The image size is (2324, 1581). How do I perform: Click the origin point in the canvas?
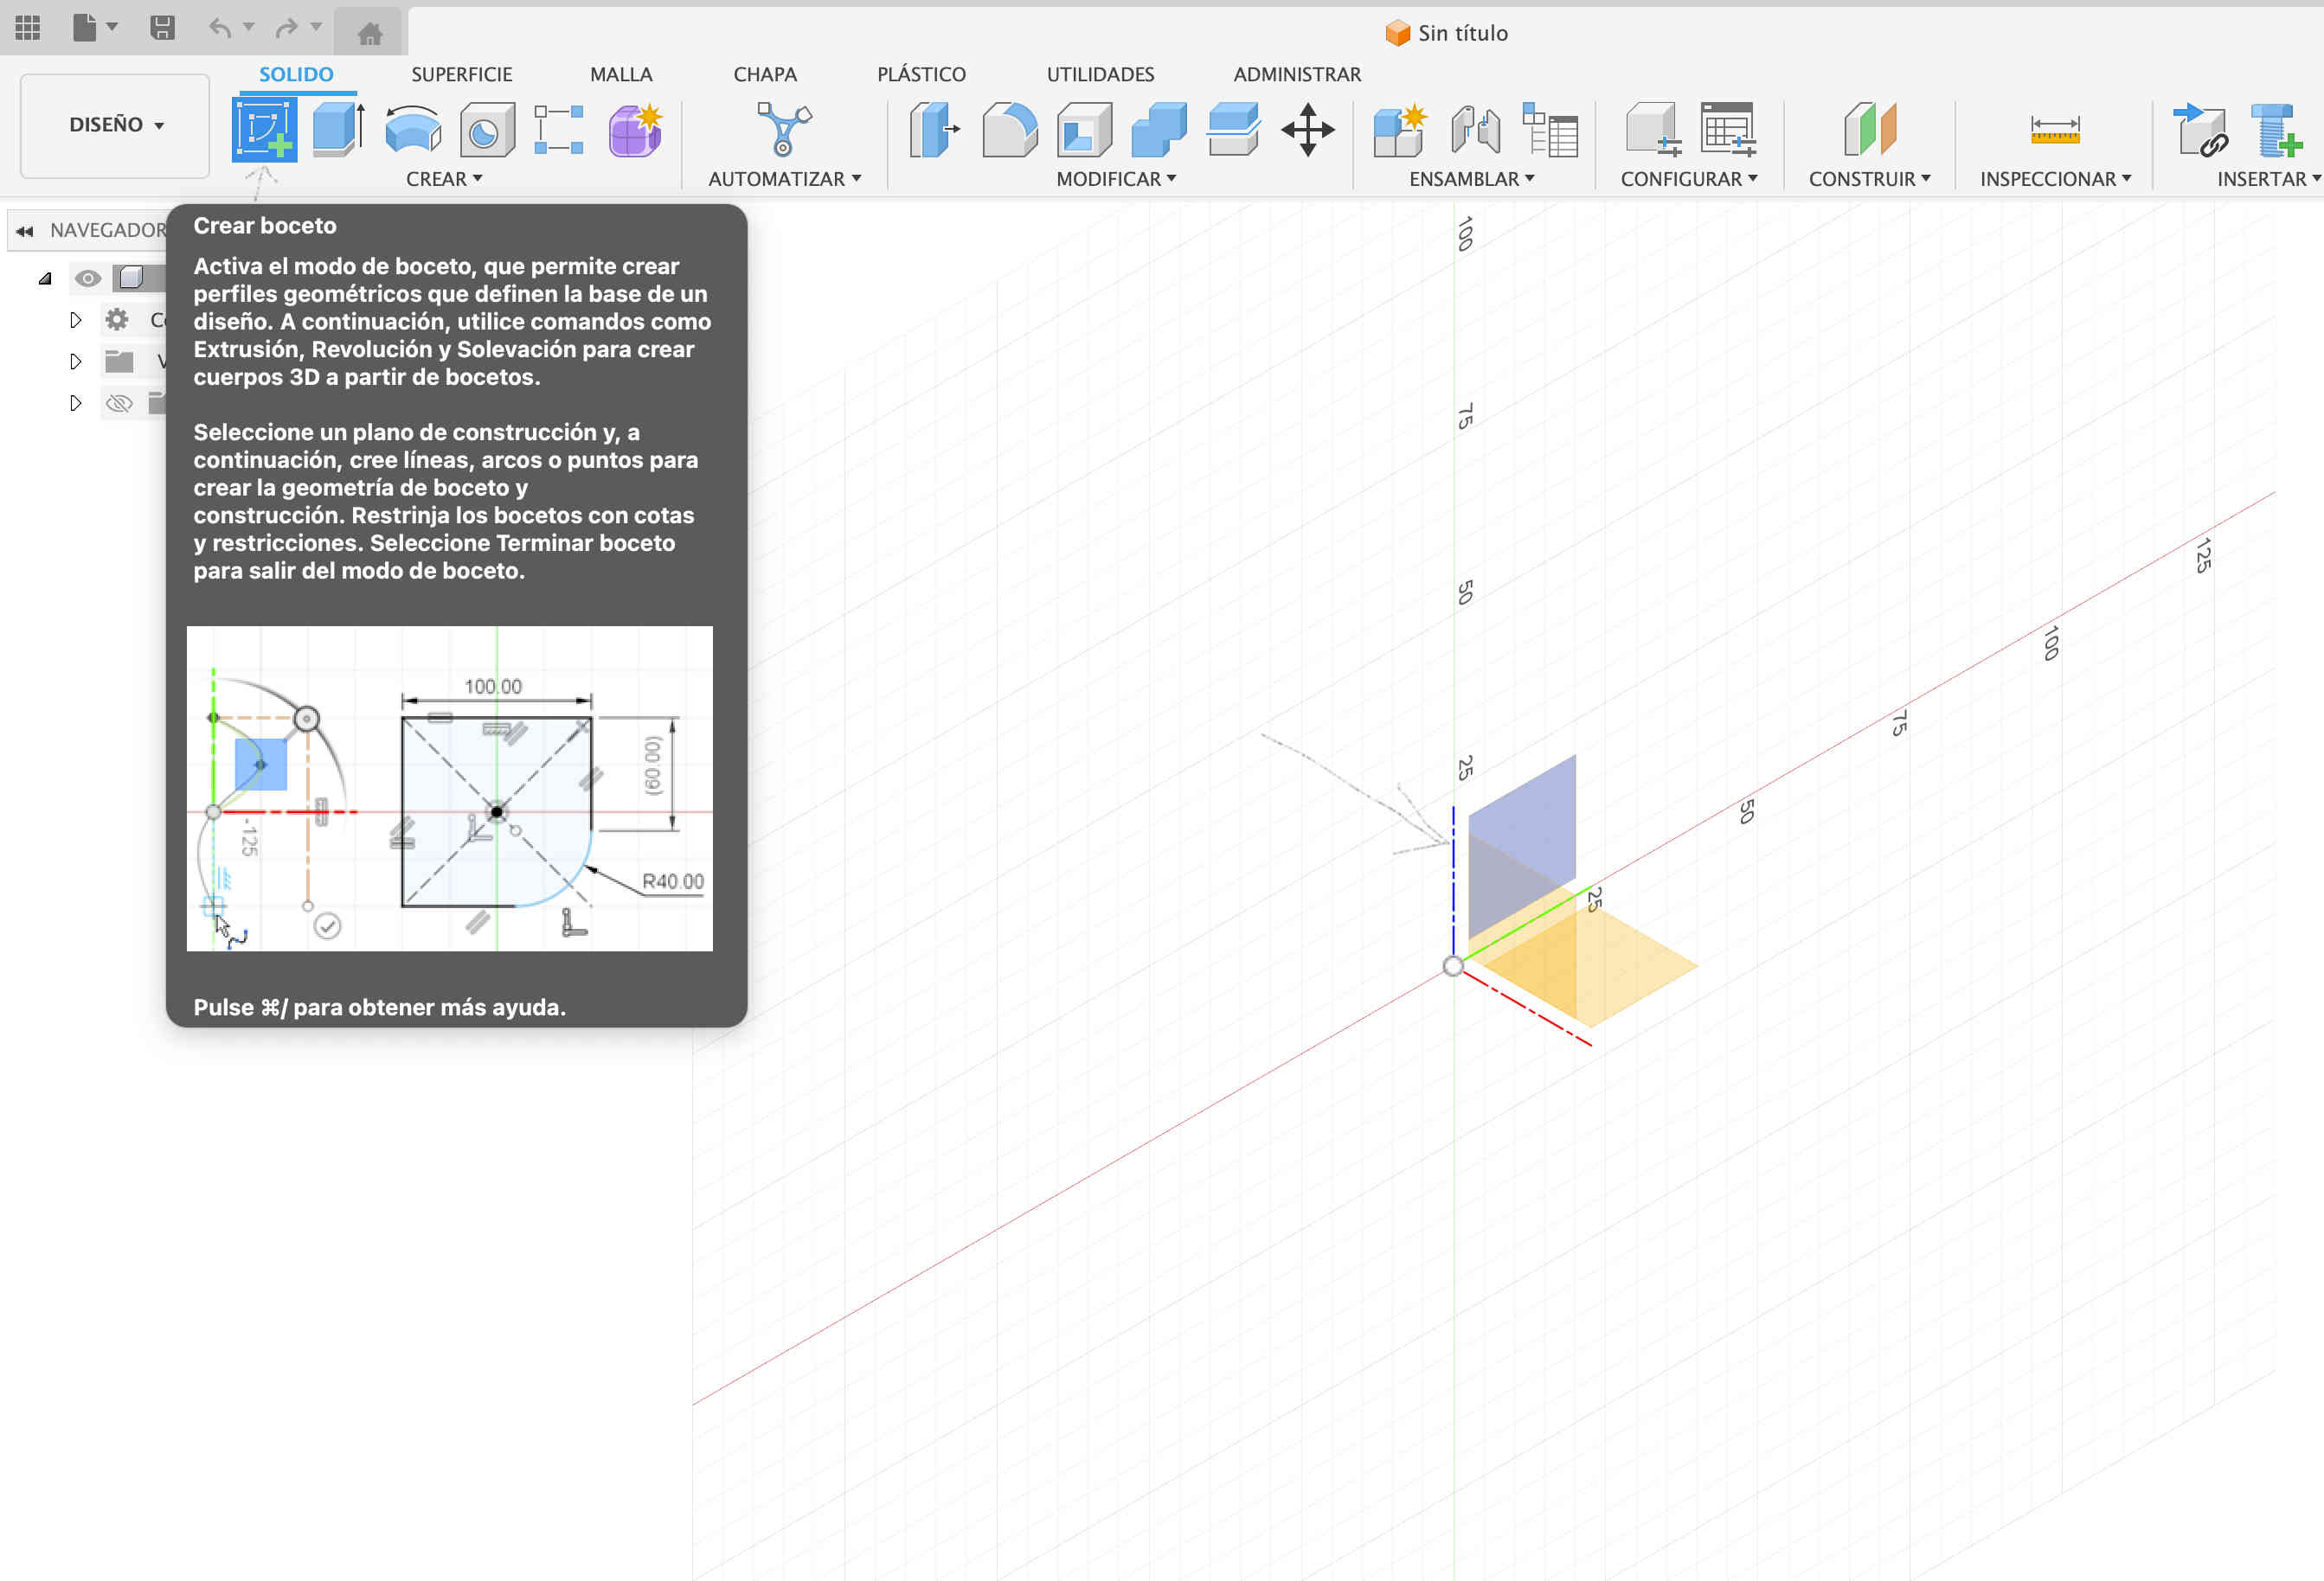(x=1453, y=966)
